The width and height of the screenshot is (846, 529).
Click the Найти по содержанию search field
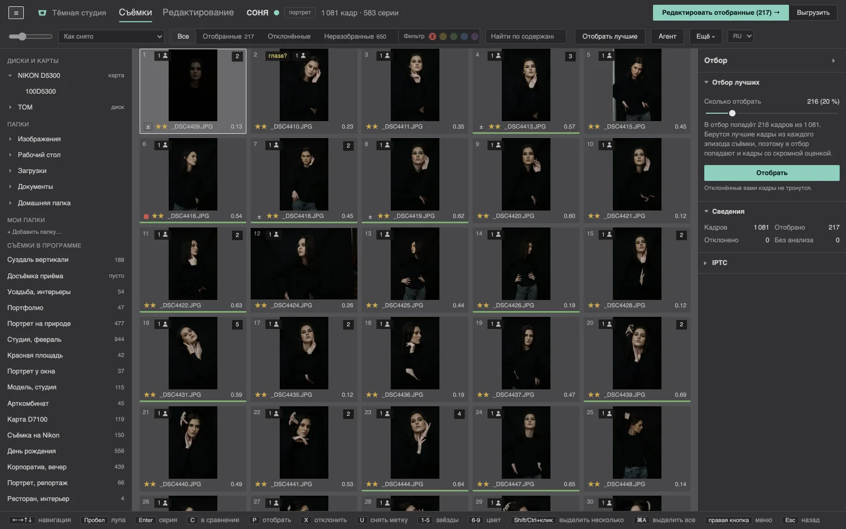[526, 37]
